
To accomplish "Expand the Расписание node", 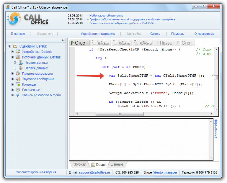I will click(x=13, y=90).
